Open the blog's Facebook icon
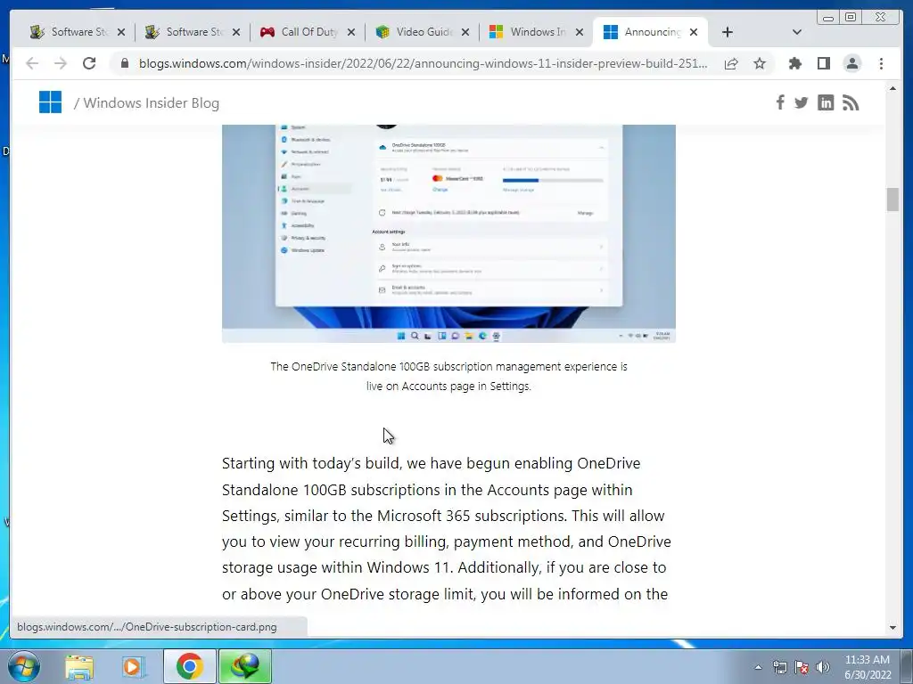The image size is (913, 684). pos(779,102)
